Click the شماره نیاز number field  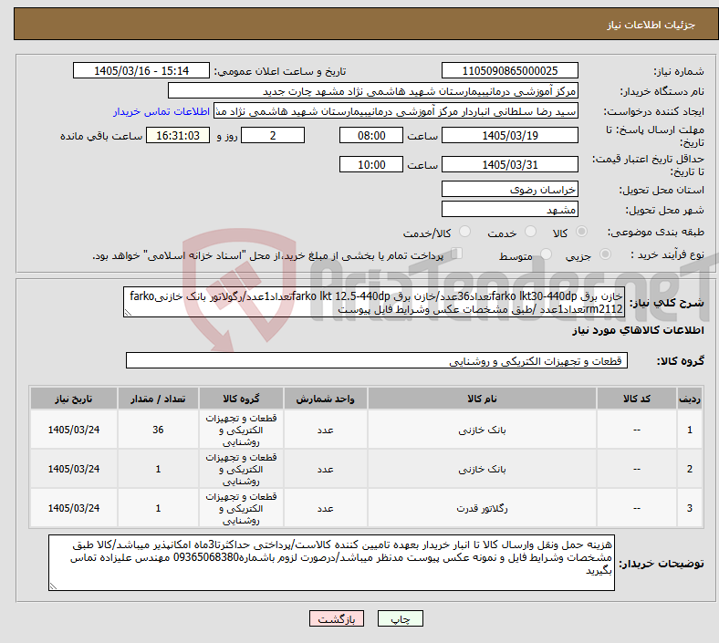[x=509, y=70]
